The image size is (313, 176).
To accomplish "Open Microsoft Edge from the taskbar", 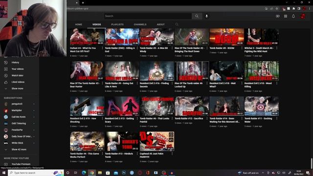I will tap(84, 173).
